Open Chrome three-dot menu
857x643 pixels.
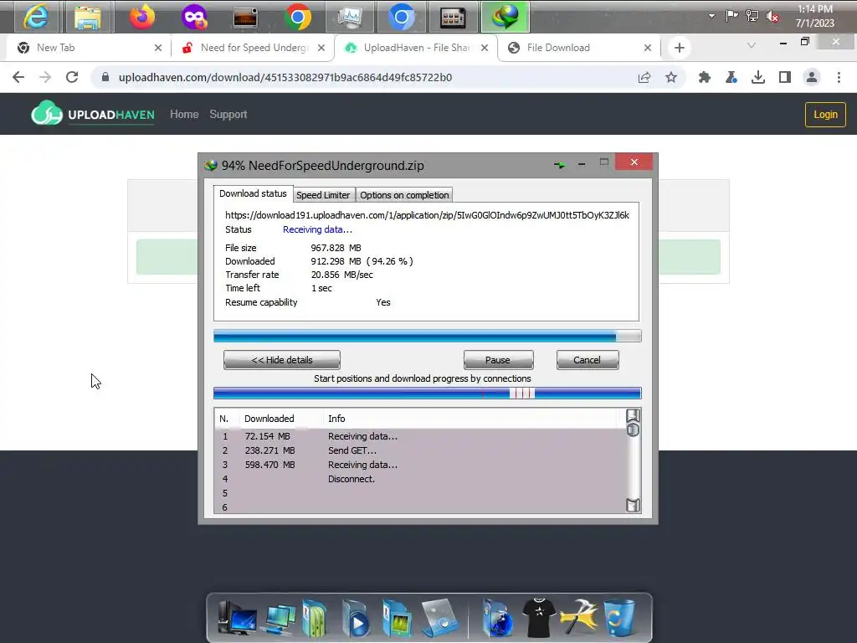click(x=839, y=77)
